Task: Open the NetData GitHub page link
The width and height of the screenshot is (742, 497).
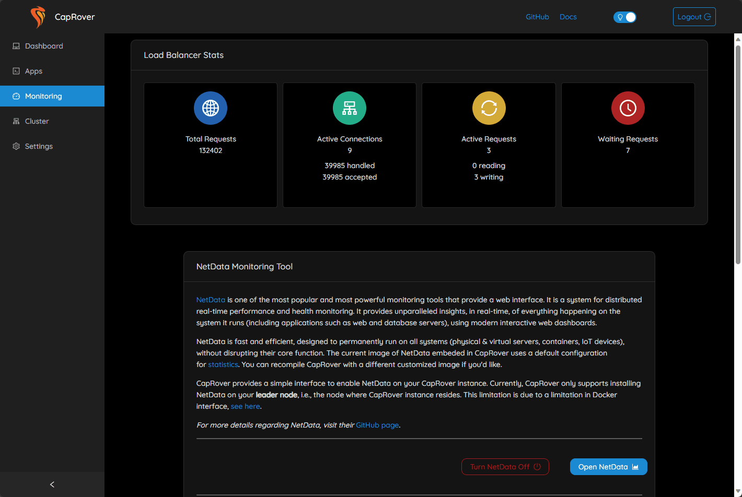Action: pyautogui.click(x=377, y=425)
